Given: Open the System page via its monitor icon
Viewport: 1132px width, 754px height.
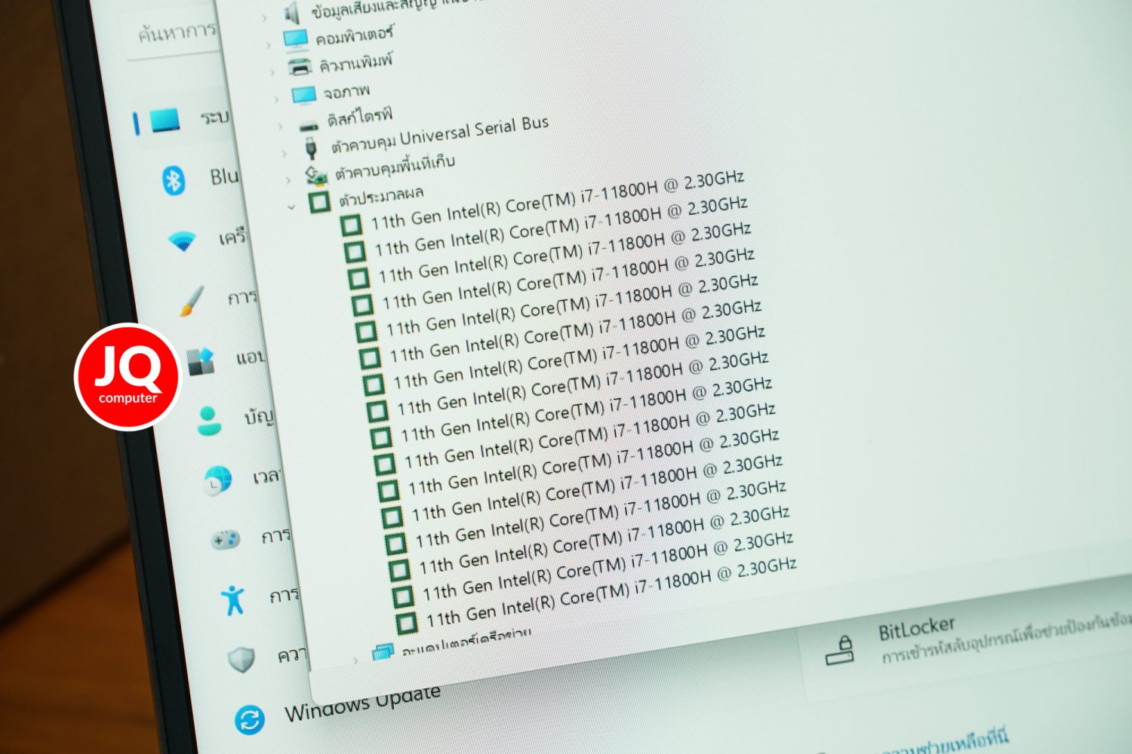Looking at the screenshot, I should 165,120.
